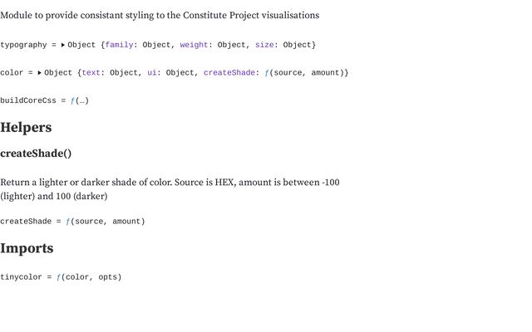Viewport: 532px width, 332px height.
Task: Click the size key in typography object
Action: pyautogui.click(x=264, y=45)
